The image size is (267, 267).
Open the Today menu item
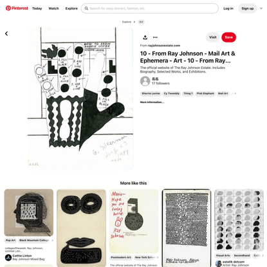coord(37,8)
